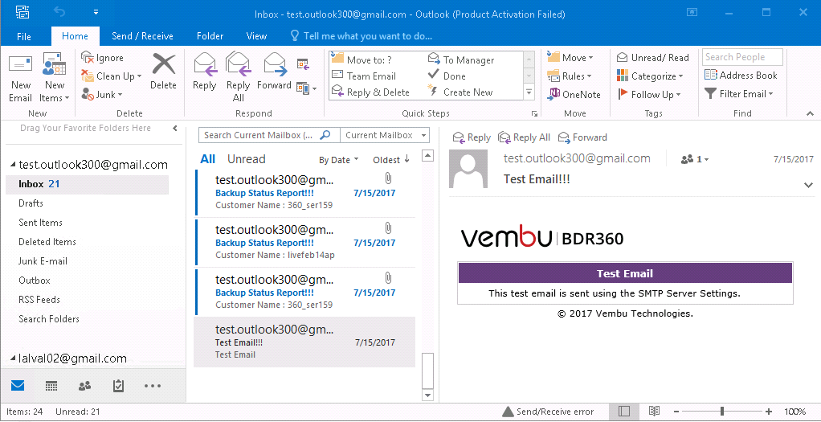
Task: Collapse the ribbon
Action: [x=810, y=113]
